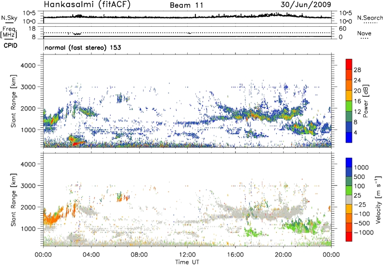The width and height of the screenshot is (383, 265).
Task: Click the '20' Power colorbar value
Action: click(357, 91)
